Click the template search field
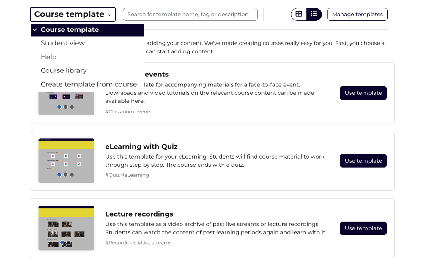This screenshot has width=425, height=265. 190,14
